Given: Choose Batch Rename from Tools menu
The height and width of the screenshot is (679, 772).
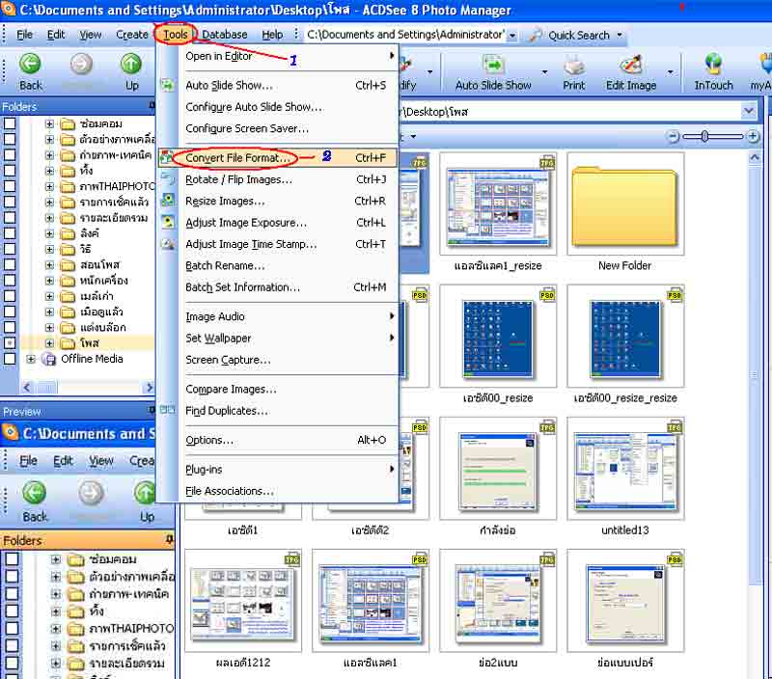Looking at the screenshot, I should coord(278,265).
